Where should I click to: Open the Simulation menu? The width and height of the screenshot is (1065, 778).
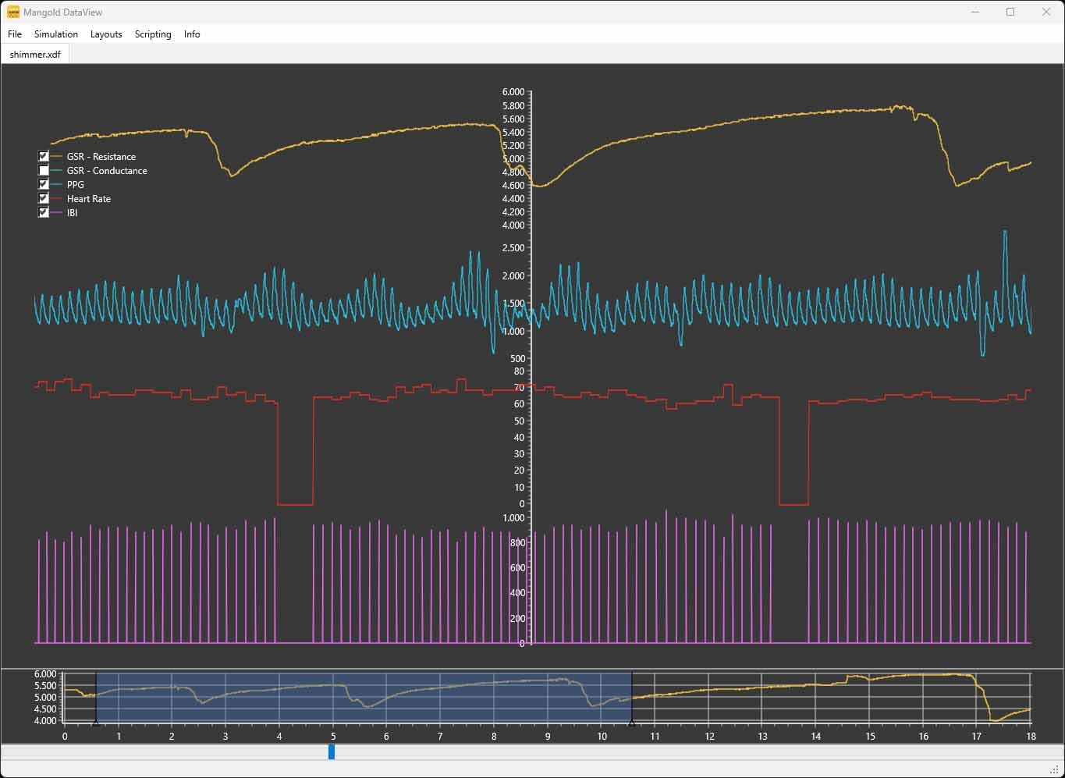pyautogui.click(x=56, y=34)
